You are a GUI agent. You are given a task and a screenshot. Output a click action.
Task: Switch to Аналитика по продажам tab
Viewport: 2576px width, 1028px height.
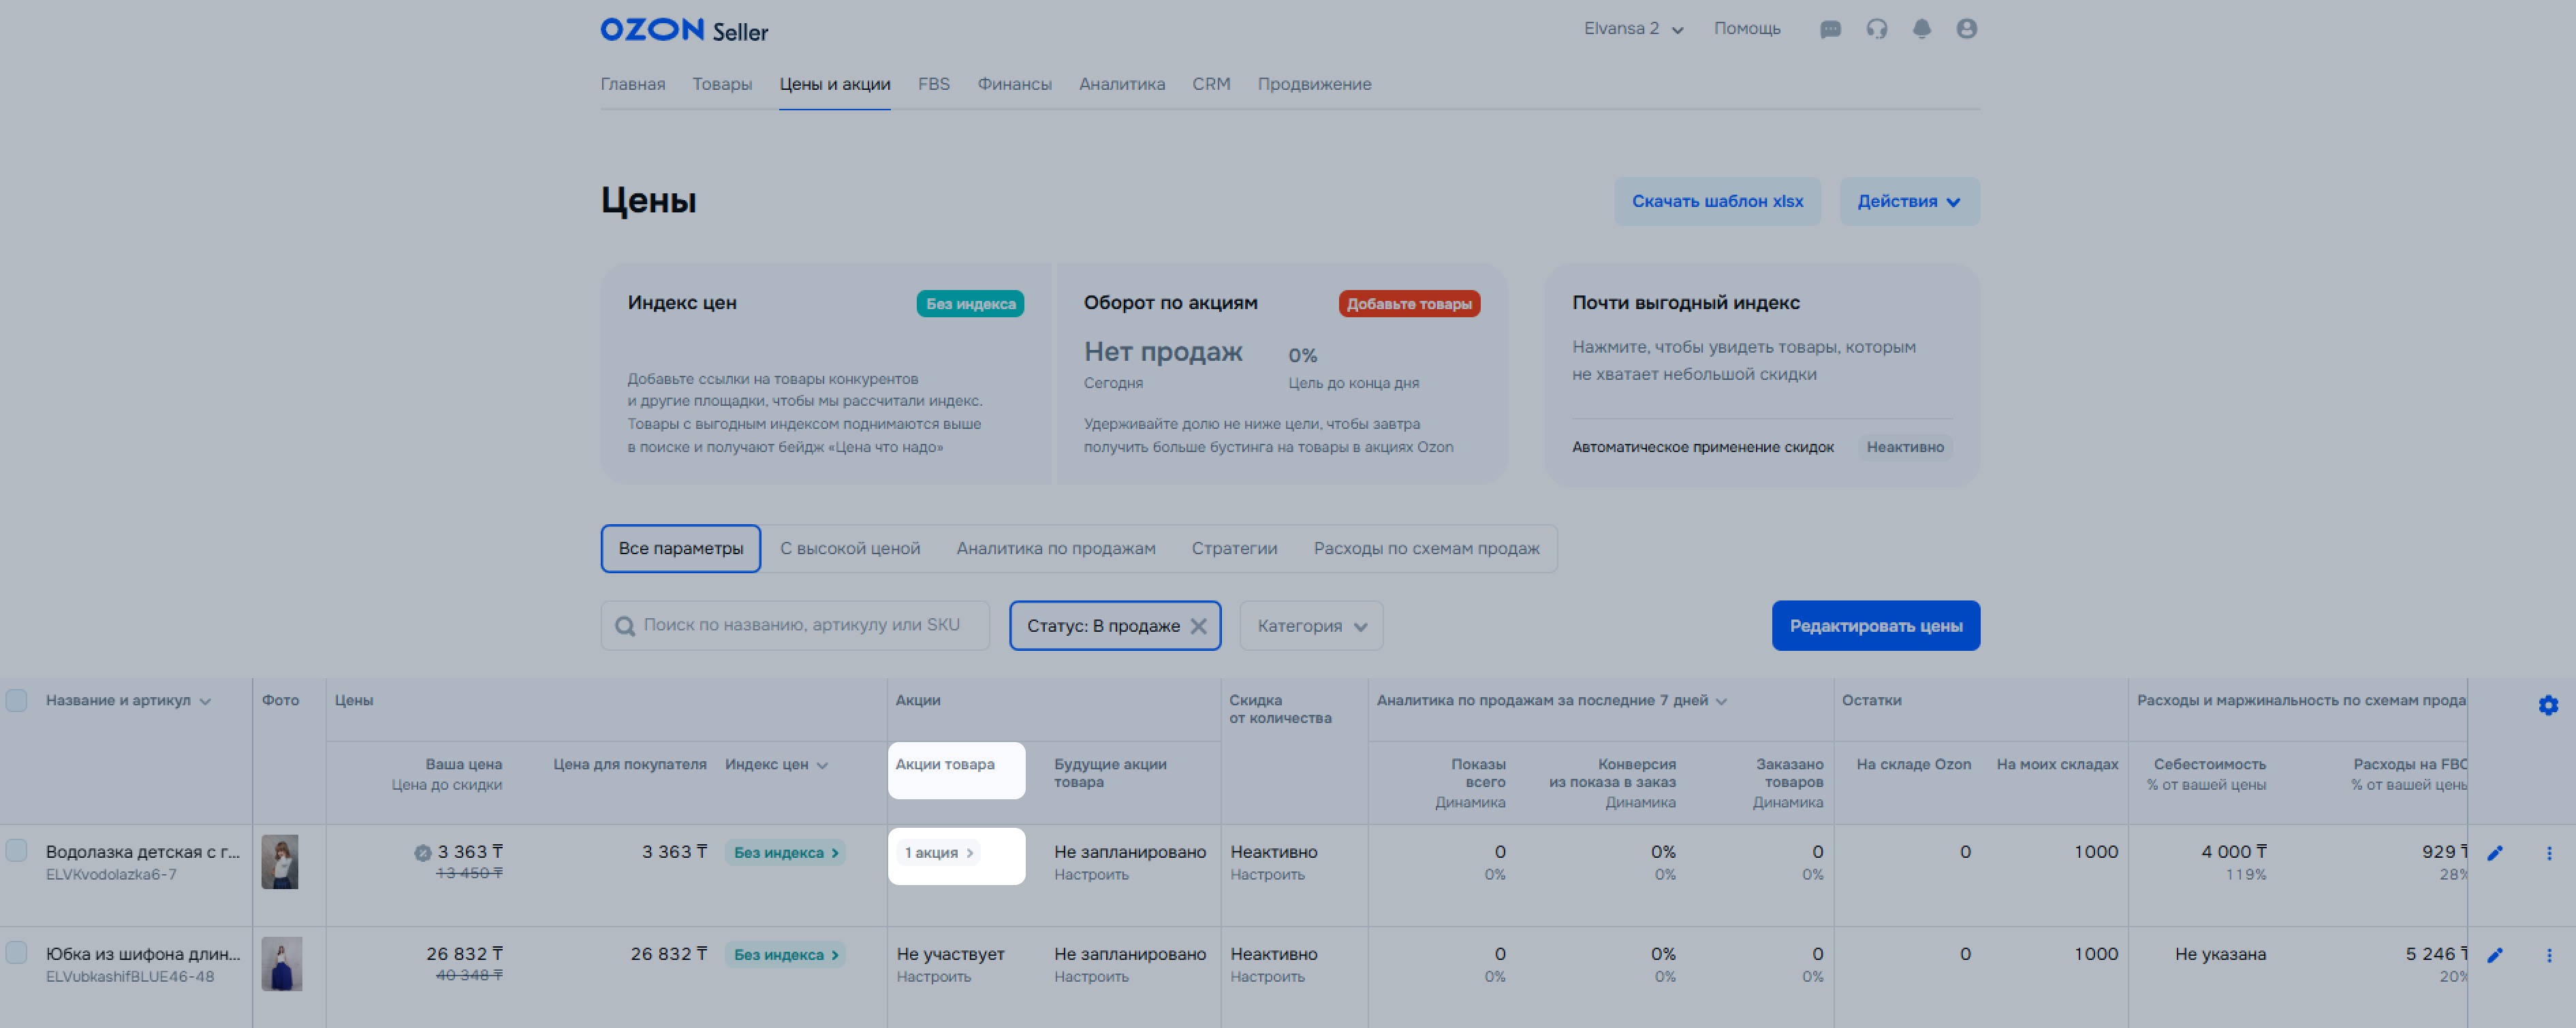[1056, 549]
